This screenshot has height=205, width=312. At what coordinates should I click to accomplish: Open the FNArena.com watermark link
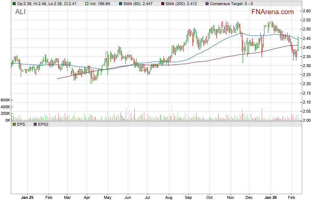tap(272, 12)
